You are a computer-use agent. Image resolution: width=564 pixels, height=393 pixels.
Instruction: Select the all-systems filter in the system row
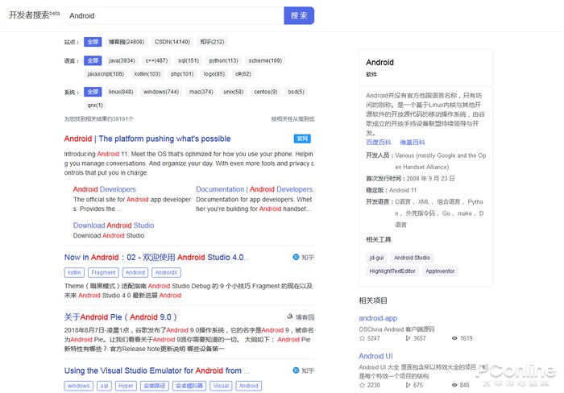pyautogui.click(x=93, y=92)
